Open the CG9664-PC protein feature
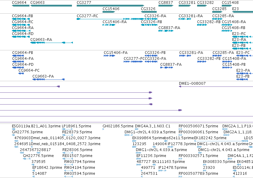This screenshot has width=253, height=178. coord(21,73)
